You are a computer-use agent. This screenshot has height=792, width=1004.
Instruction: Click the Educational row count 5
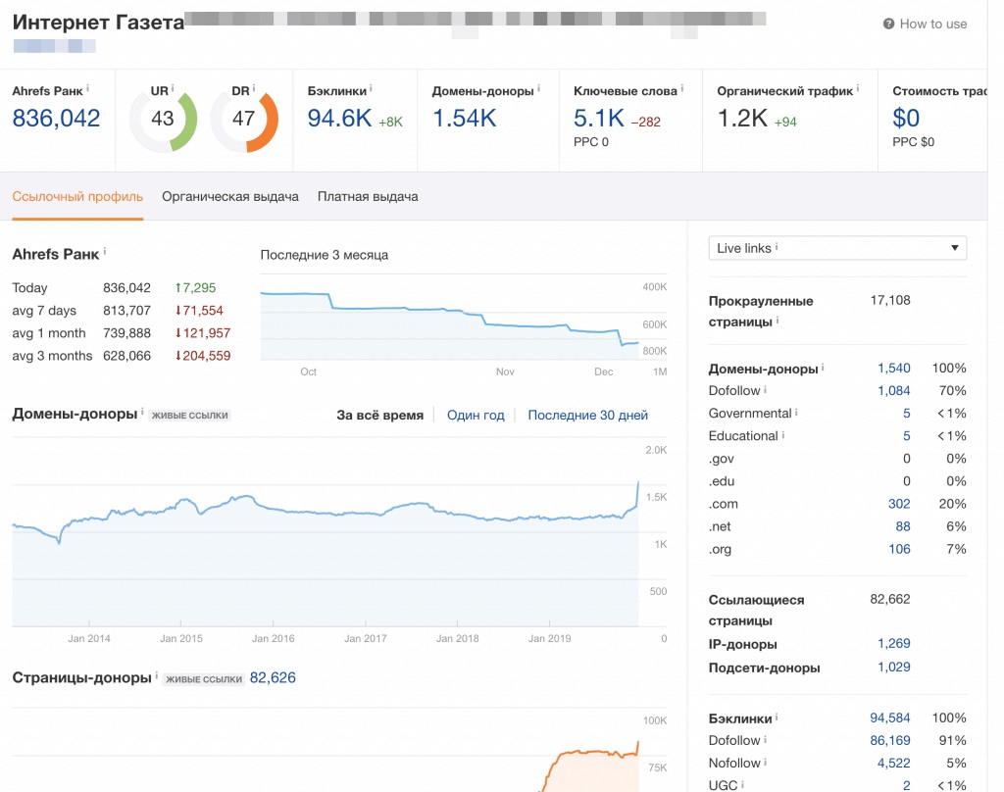click(907, 436)
